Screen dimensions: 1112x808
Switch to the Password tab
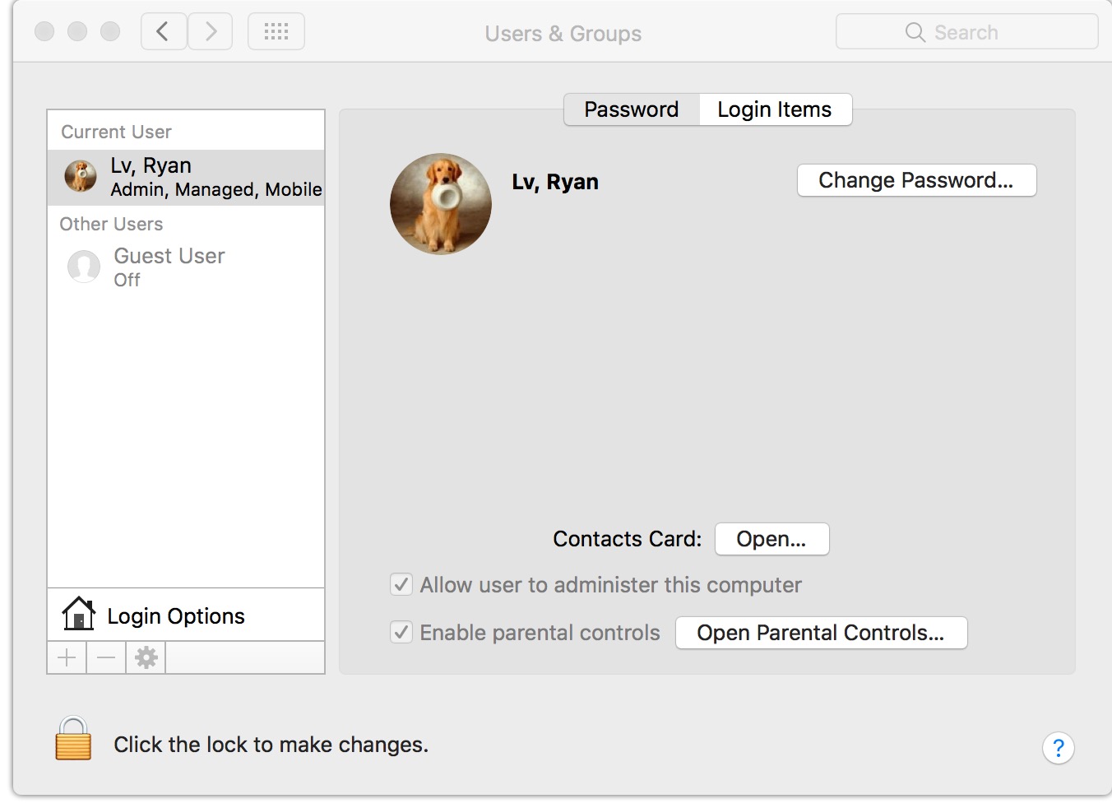(x=631, y=109)
